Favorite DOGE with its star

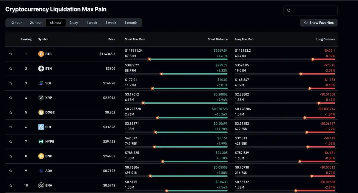(11, 112)
